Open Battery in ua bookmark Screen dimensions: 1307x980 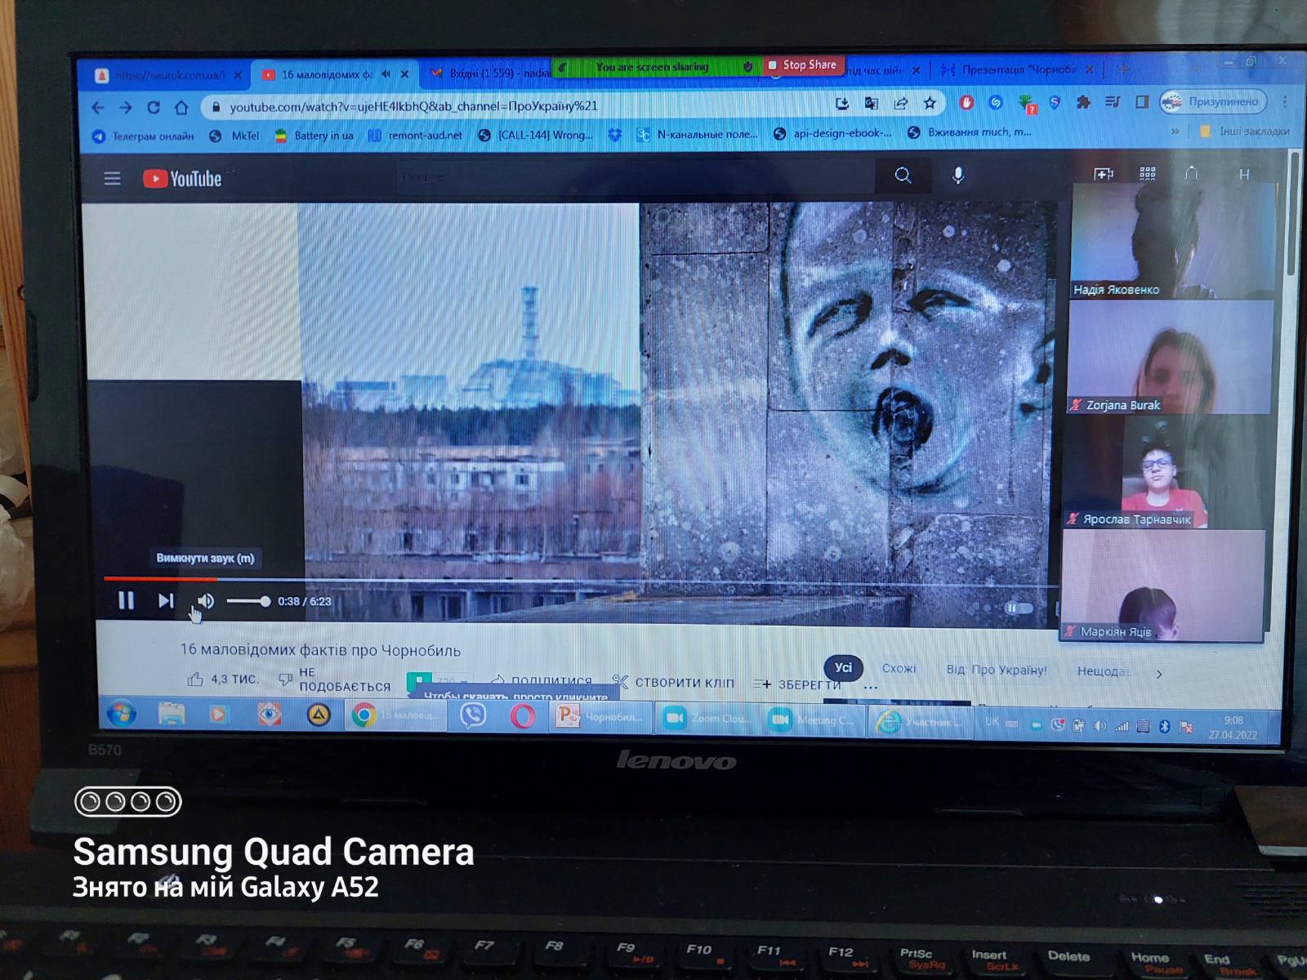[314, 136]
